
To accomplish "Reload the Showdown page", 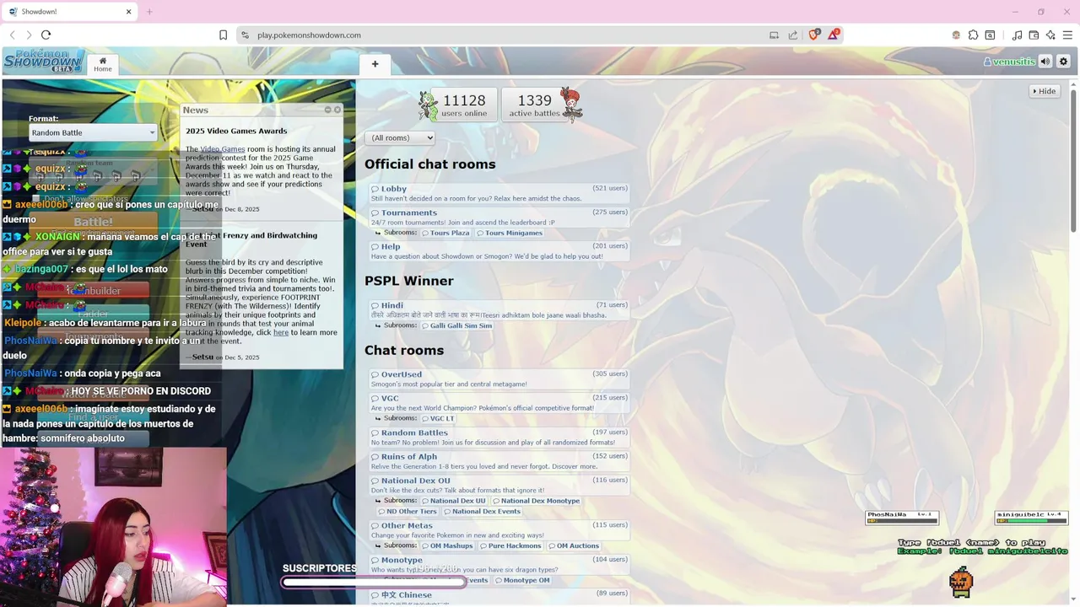I will point(46,35).
